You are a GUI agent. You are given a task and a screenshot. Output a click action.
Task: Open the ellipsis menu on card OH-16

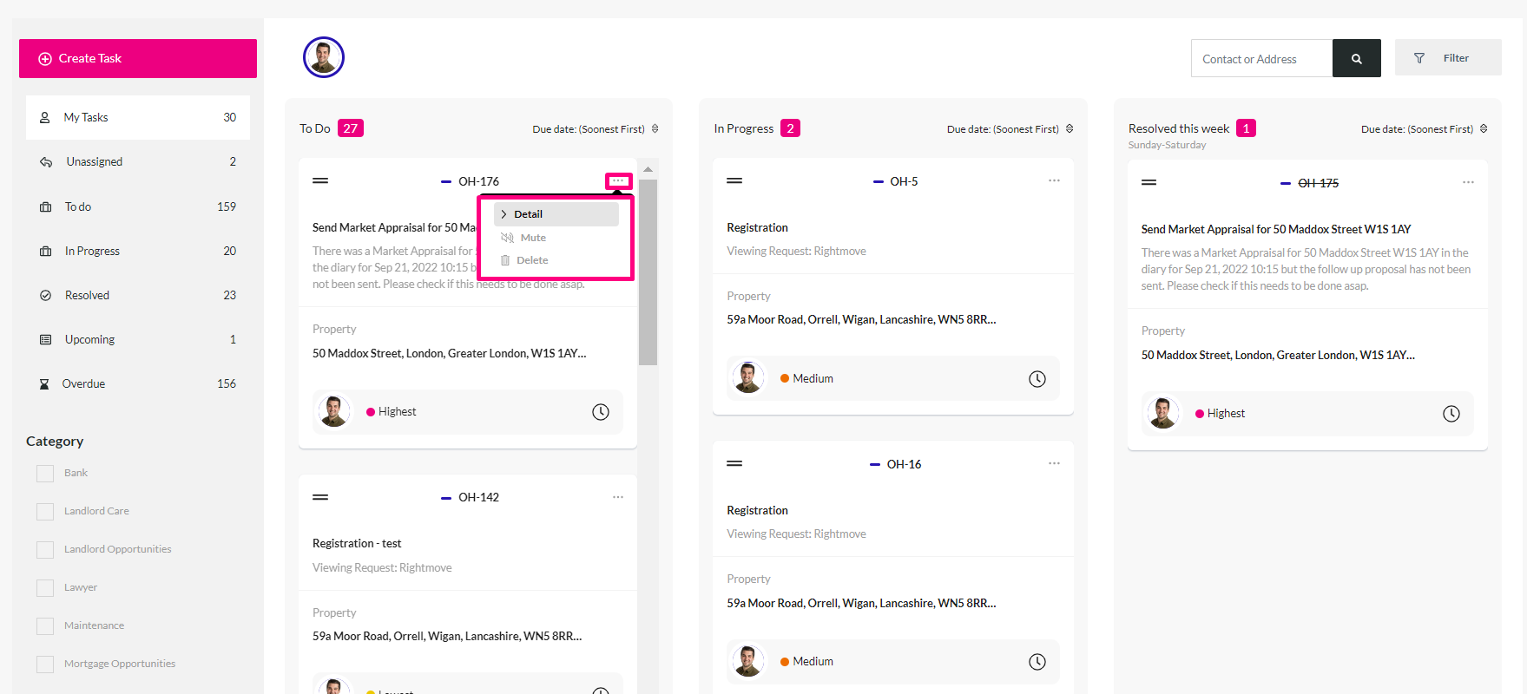click(x=1054, y=463)
